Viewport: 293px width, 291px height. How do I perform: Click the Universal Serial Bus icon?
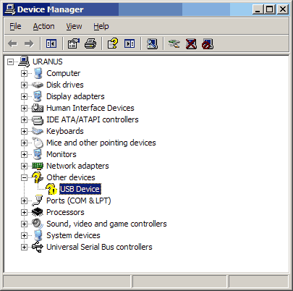click(38, 247)
